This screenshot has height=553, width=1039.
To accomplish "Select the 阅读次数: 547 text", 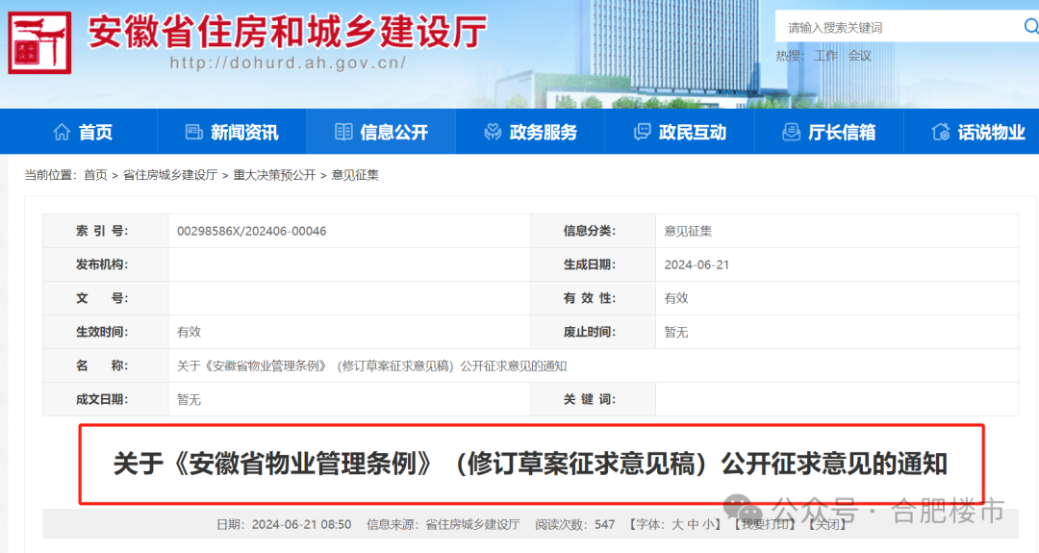I will (x=575, y=524).
